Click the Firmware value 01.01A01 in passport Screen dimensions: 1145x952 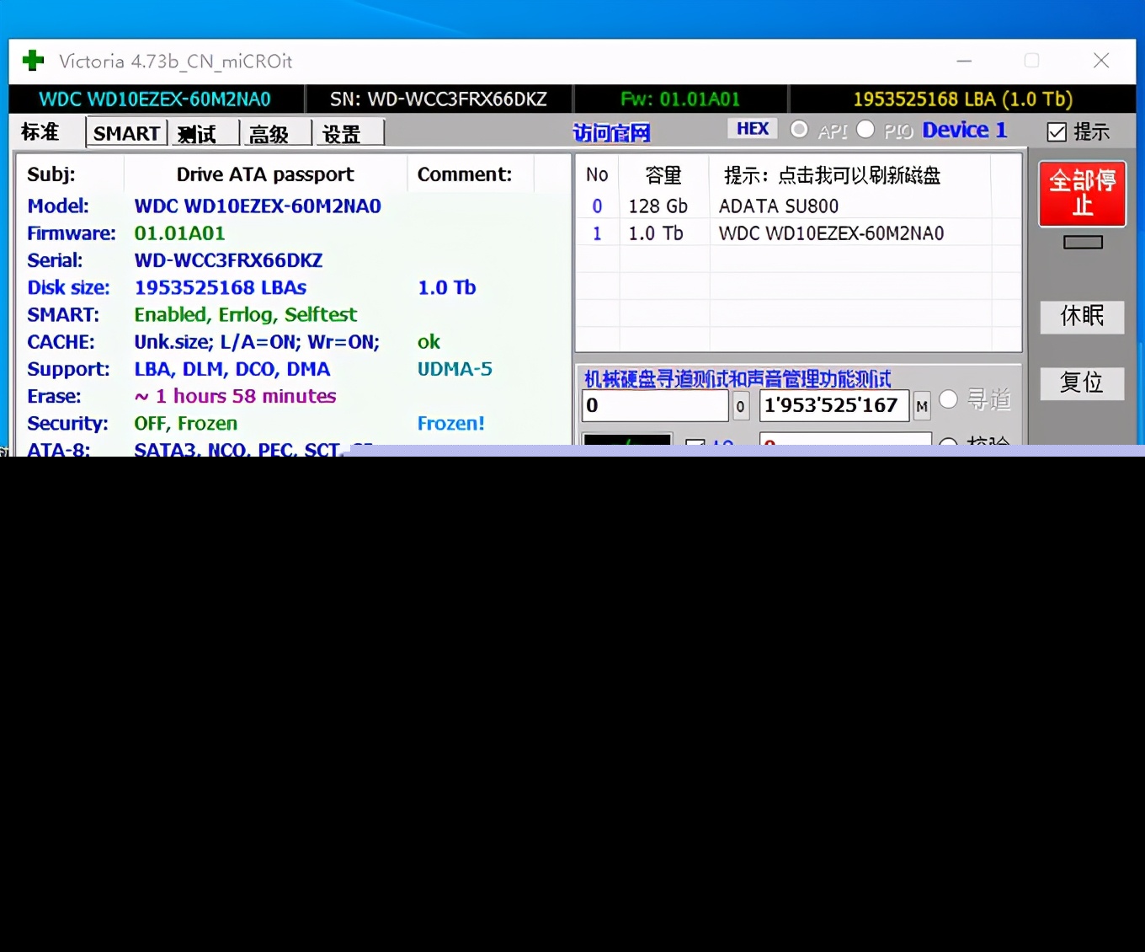(179, 233)
